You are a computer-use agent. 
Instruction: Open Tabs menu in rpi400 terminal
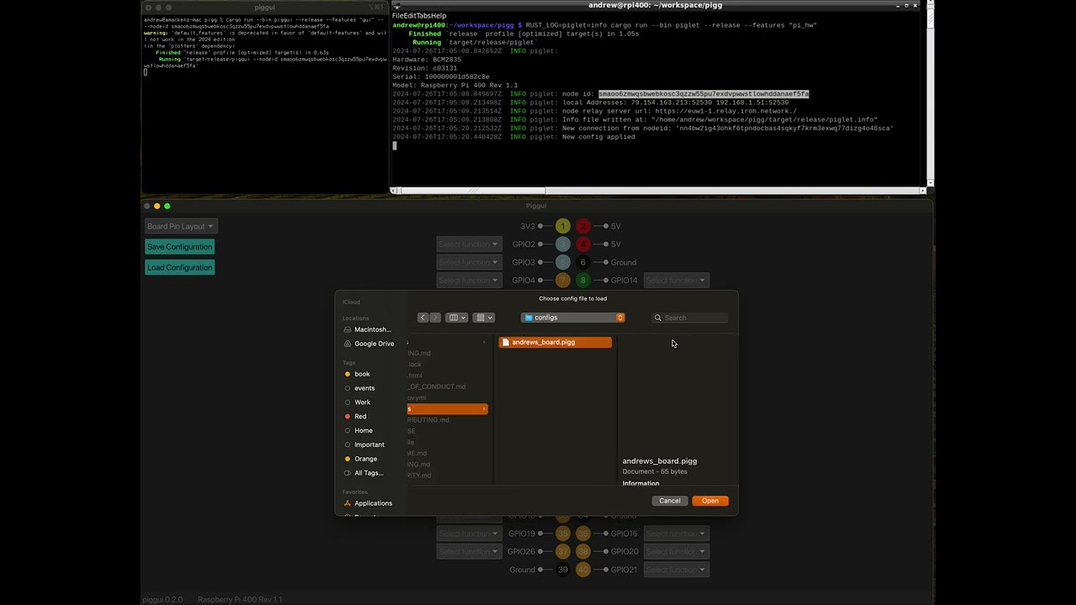tap(424, 16)
